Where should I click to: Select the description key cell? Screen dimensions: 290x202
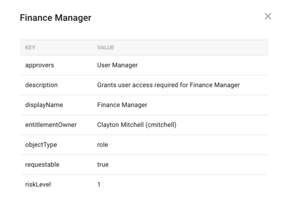click(x=42, y=85)
